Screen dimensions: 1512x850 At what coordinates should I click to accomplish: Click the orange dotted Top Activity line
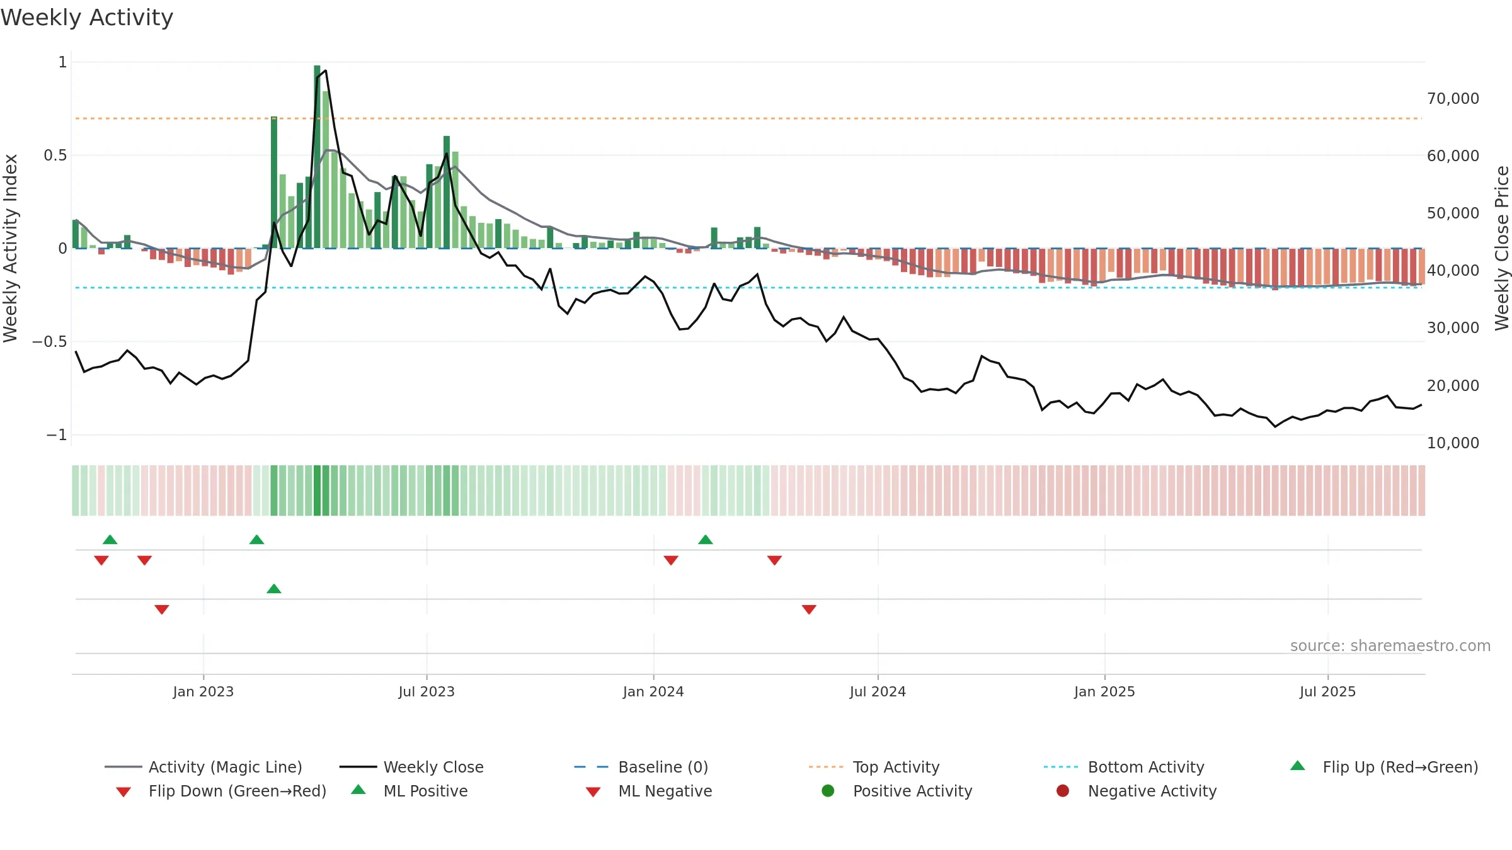click(x=748, y=118)
